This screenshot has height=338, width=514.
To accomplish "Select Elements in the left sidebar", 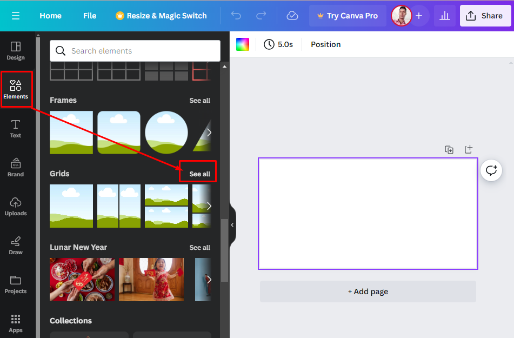I will (16, 89).
